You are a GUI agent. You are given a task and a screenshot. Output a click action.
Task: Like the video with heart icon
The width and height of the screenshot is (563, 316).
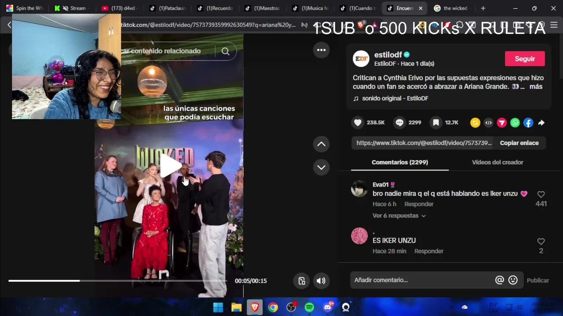pos(358,123)
